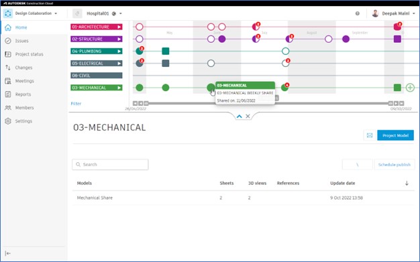
Task: Click the Project Model button
Action: [x=395, y=135]
